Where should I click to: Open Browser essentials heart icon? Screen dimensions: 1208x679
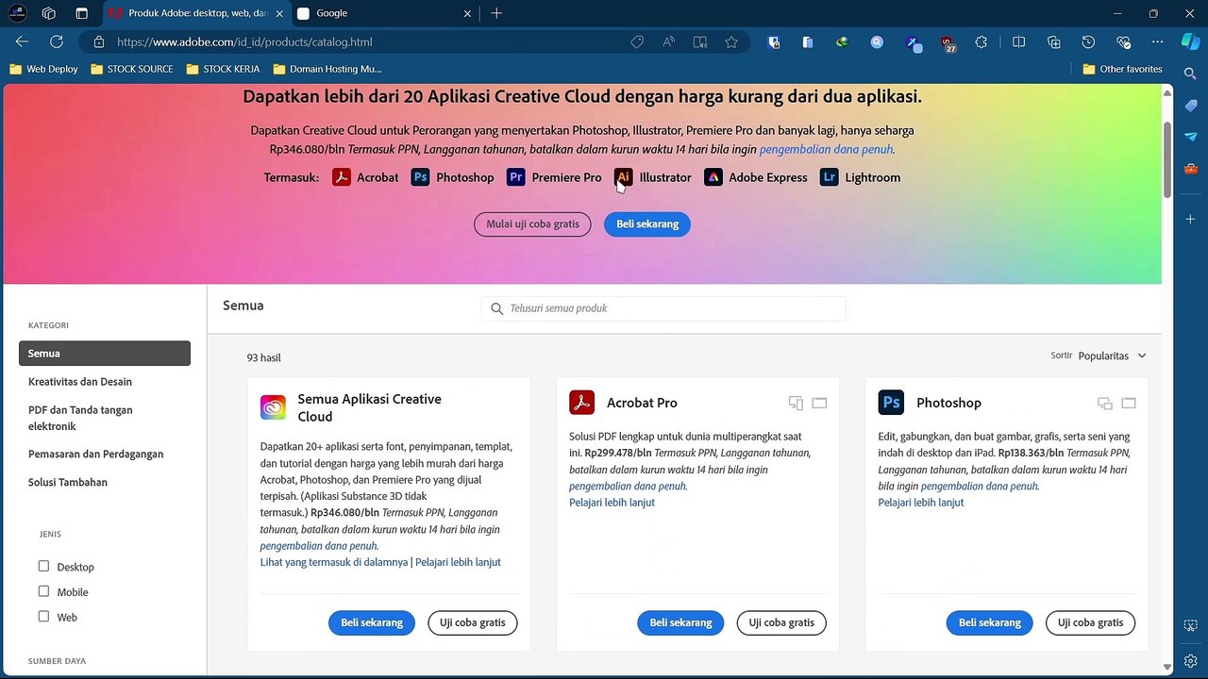point(1123,41)
